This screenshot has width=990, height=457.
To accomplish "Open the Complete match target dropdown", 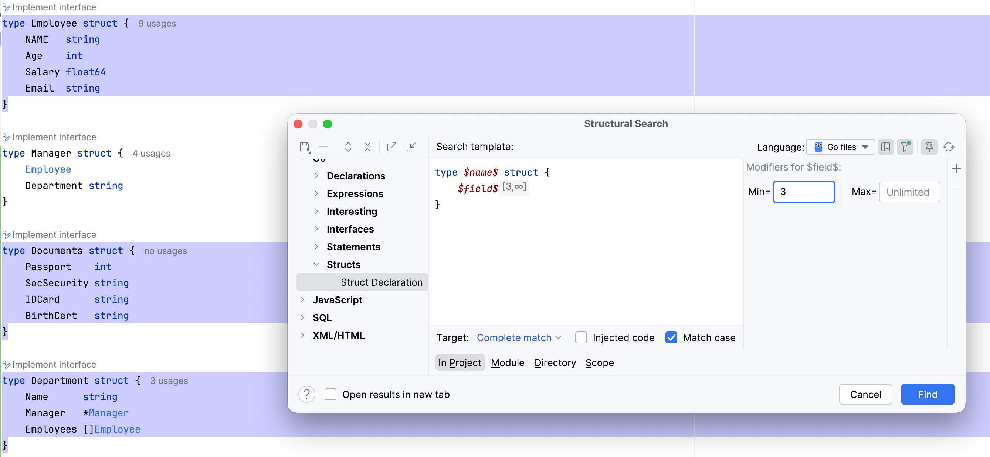I will pos(518,338).
